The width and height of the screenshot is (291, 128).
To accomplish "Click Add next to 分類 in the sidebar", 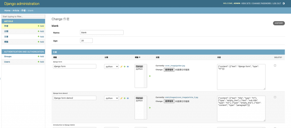I will click(x=41, y=31).
